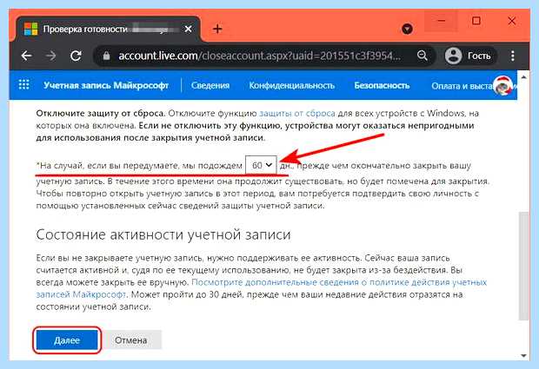Screen dimensions: 539x369
Task: Click the browser Forward arrow
Action: (x=51, y=56)
